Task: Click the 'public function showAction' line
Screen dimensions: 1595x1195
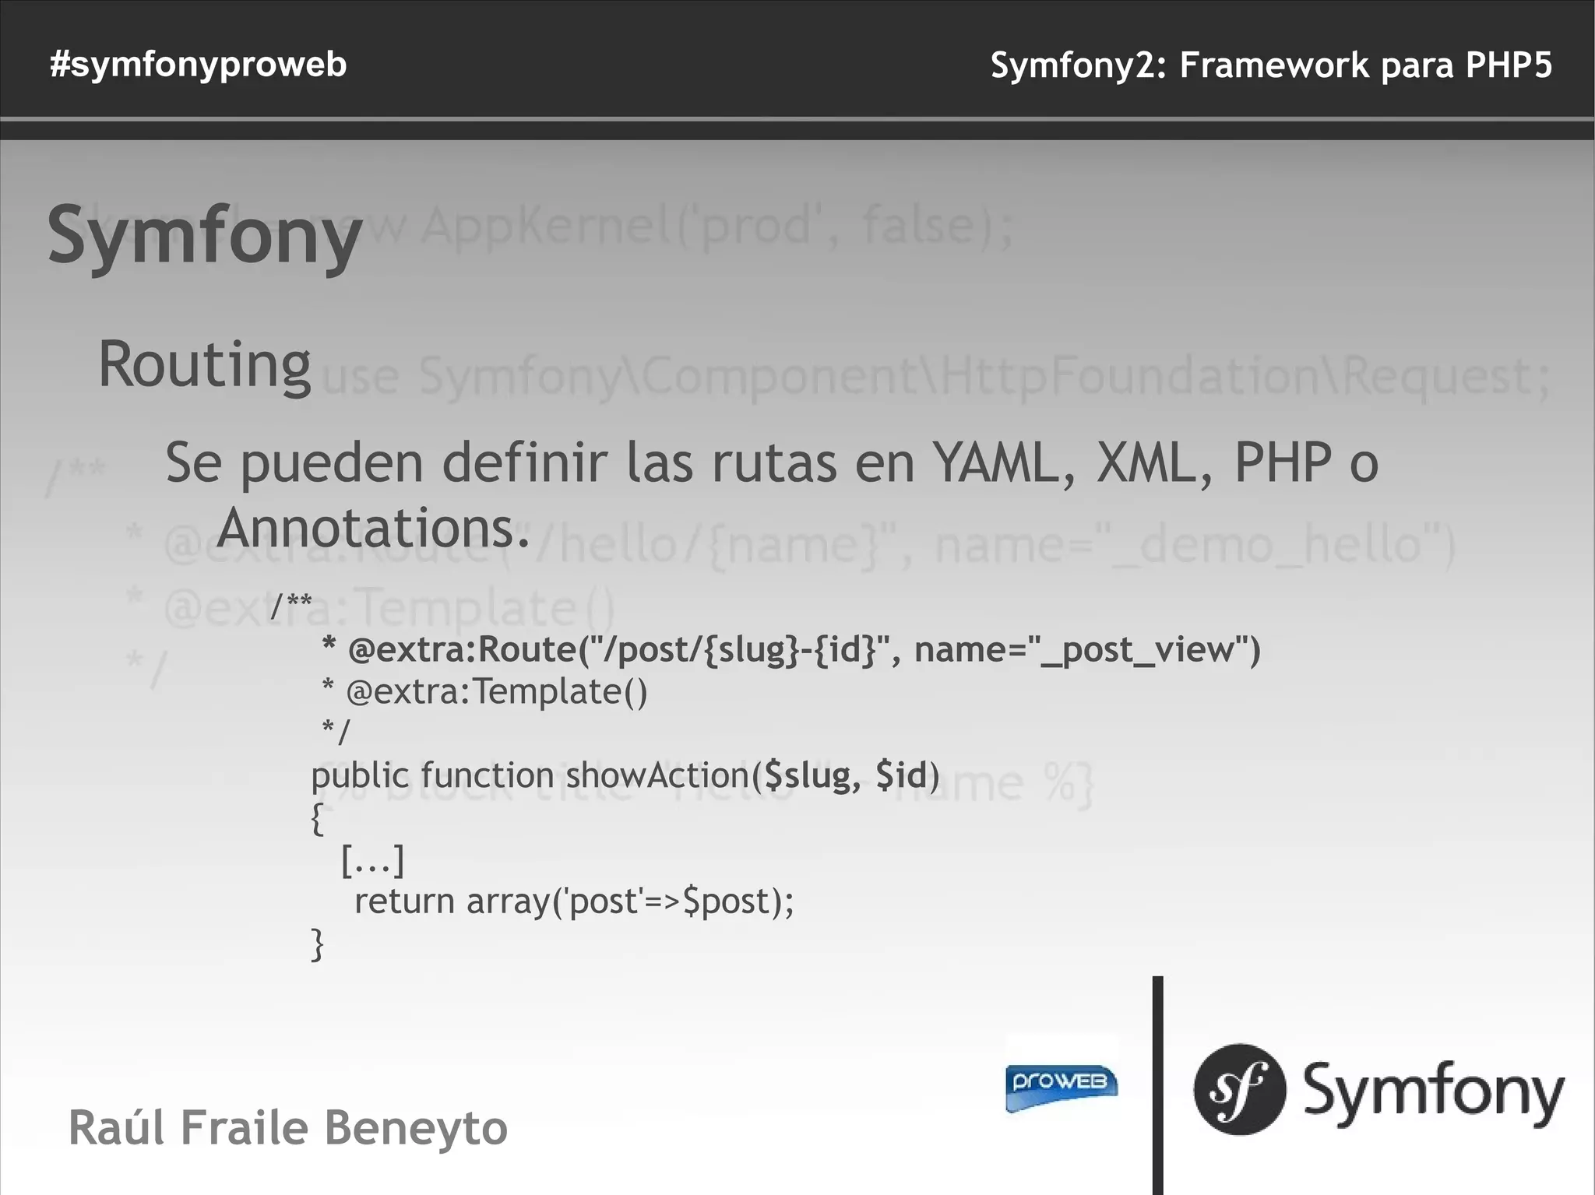Action: click(x=625, y=776)
